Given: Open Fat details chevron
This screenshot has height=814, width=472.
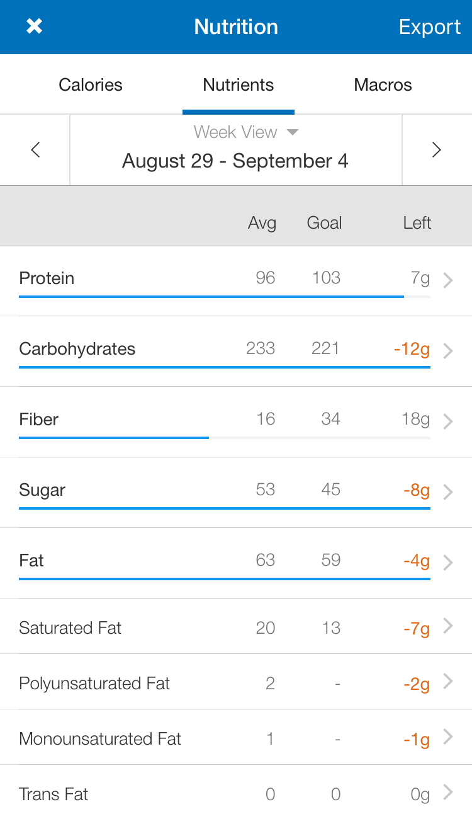Looking at the screenshot, I should (448, 563).
